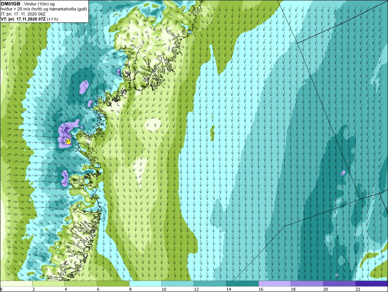The width and height of the screenshot is (388, 292).
Task: Pick the 14–16 m/s dark teal swatch
Action: click(242, 283)
